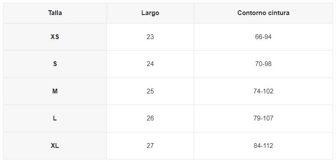Click the waist range 79-107

coord(263,118)
